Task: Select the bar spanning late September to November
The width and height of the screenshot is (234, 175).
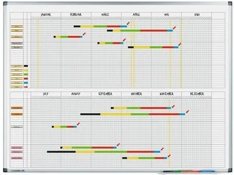Action: pyautogui.click(x=141, y=108)
